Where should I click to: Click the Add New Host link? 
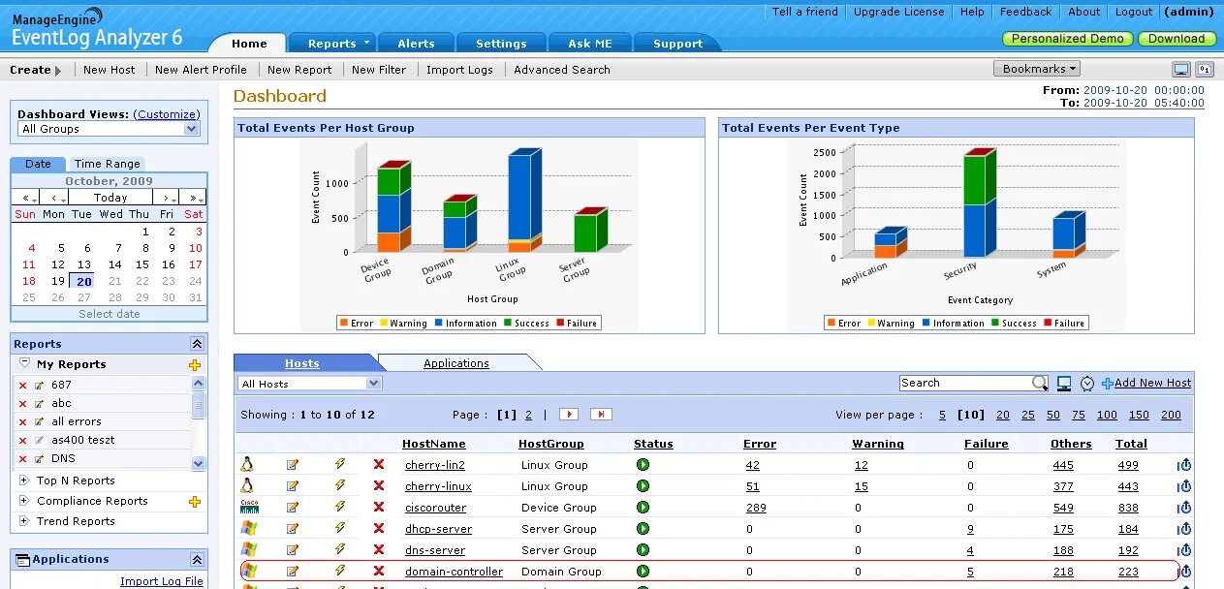pos(1152,384)
